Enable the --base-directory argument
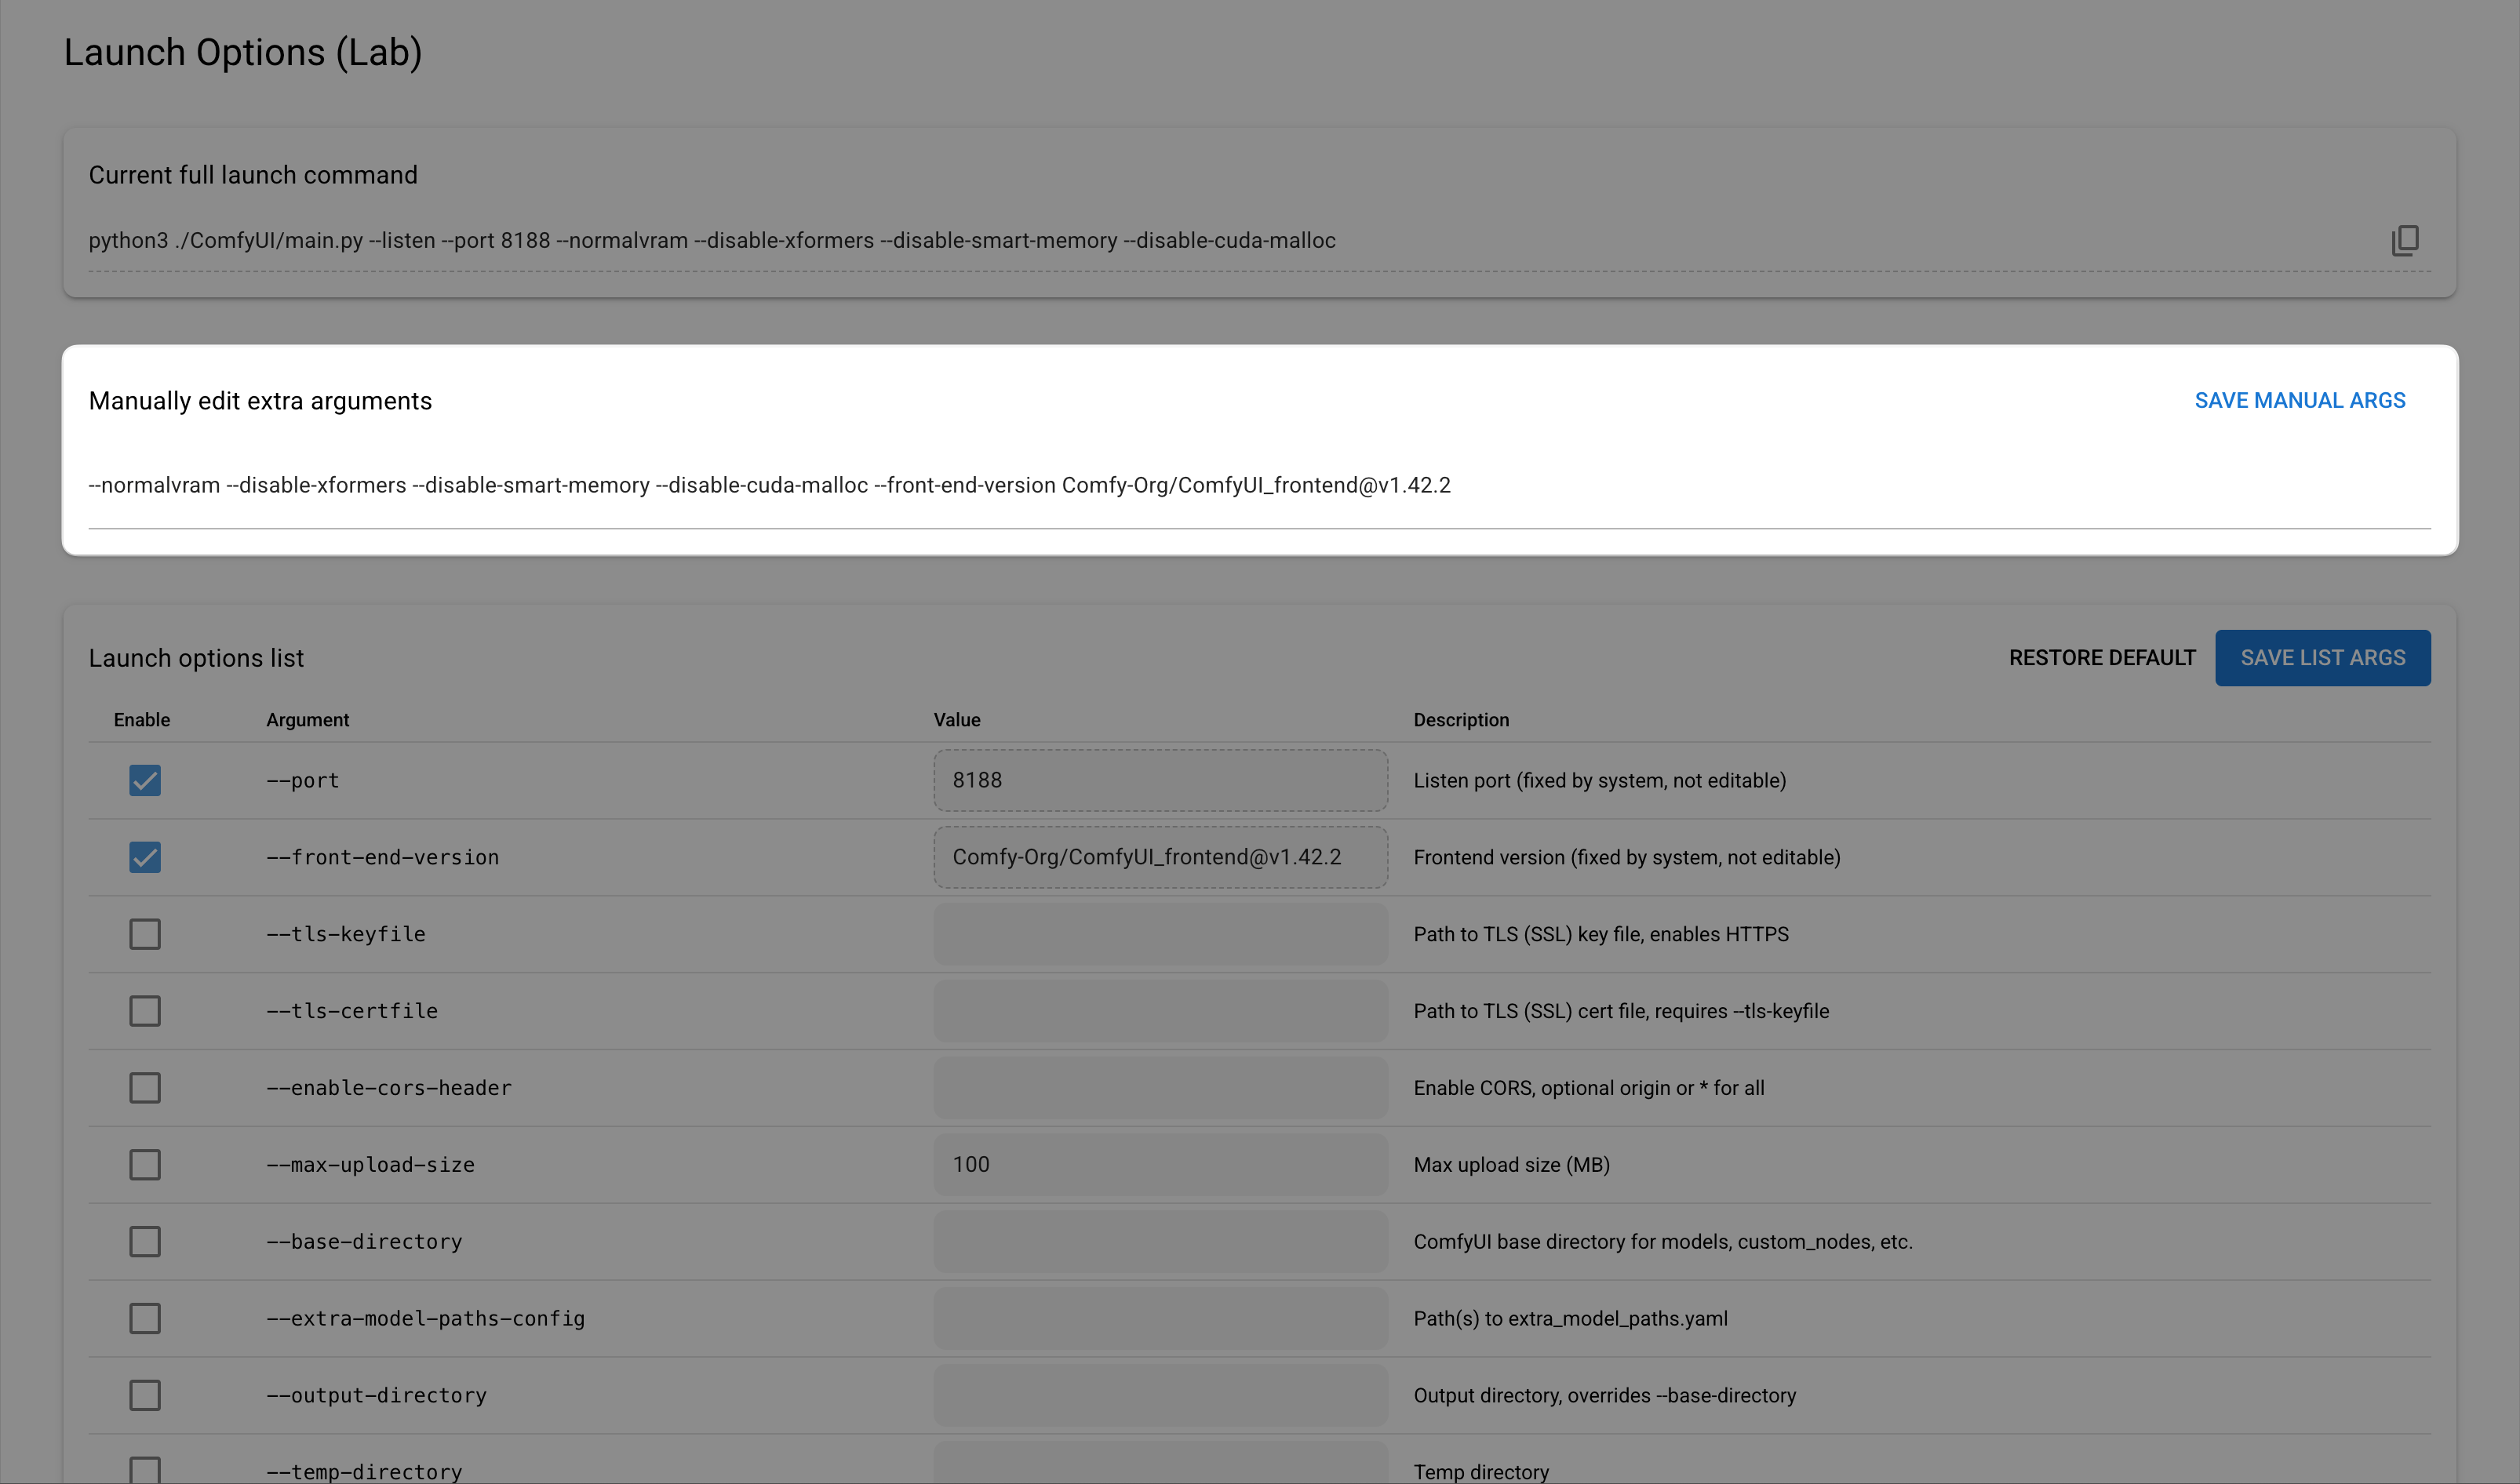Image resolution: width=2520 pixels, height=1484 pixels. click(145, 1241)
